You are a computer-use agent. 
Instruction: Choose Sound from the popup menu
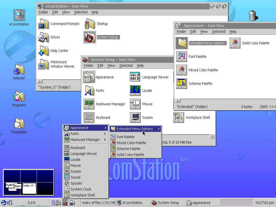[86, 177]
